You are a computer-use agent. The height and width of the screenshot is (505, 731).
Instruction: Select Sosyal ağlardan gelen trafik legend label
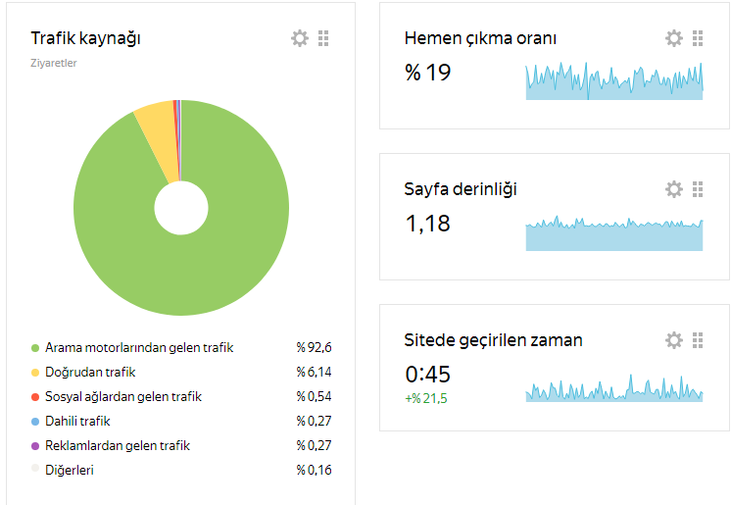[x=123, y=397]
